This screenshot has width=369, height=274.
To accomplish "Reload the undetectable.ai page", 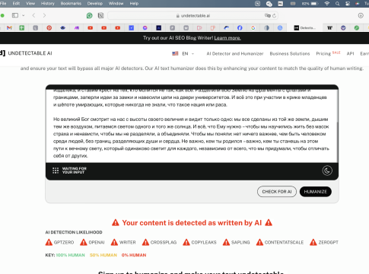I will [274, 16].
